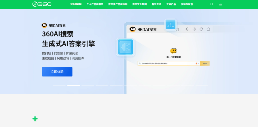Open the 智慧生活 menu item
This screenshot has width=258, height=127.
click(156, 4)
